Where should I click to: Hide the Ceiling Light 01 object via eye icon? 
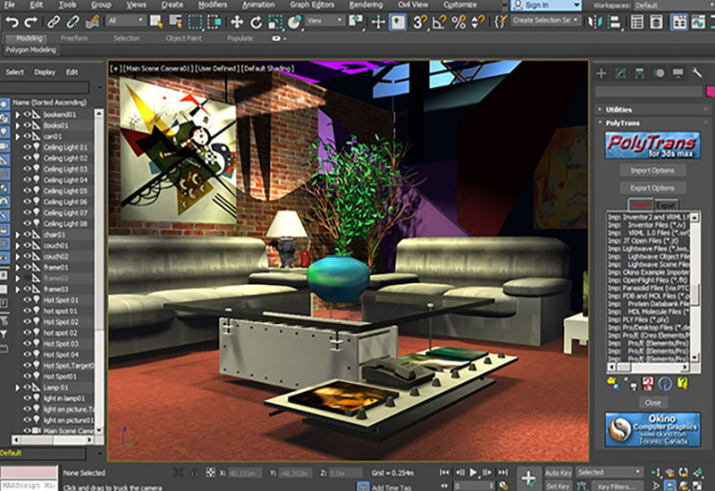(27, 146)
